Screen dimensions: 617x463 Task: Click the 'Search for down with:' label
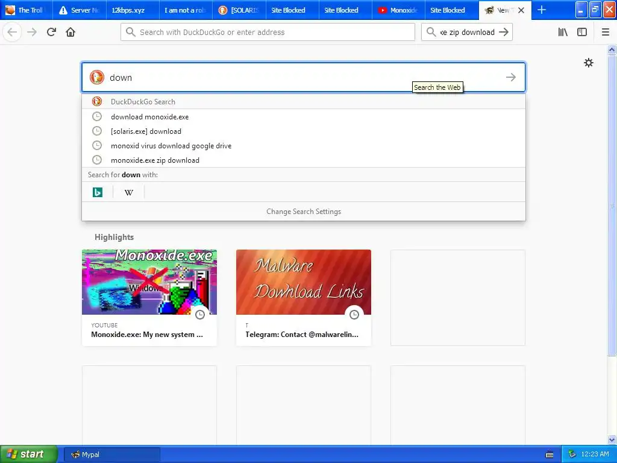(x=123, y=175)
